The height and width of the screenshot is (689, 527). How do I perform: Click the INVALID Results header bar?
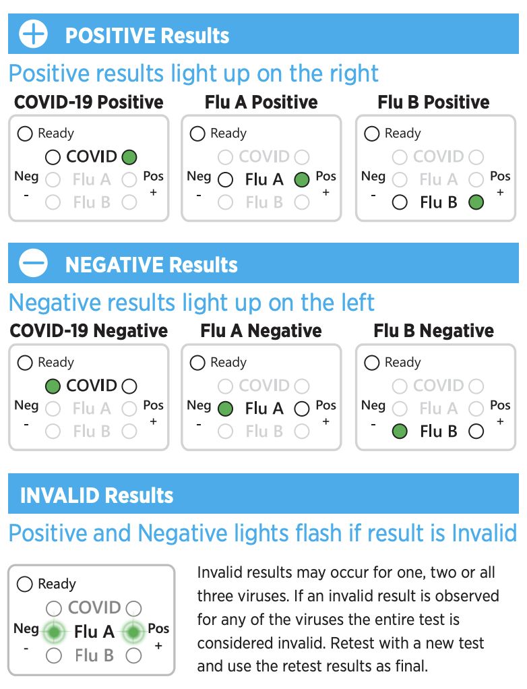(x=263, y=496)
